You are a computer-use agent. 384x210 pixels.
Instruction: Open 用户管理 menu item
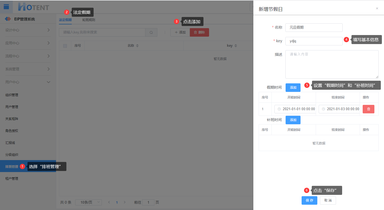tap(28, 107)
